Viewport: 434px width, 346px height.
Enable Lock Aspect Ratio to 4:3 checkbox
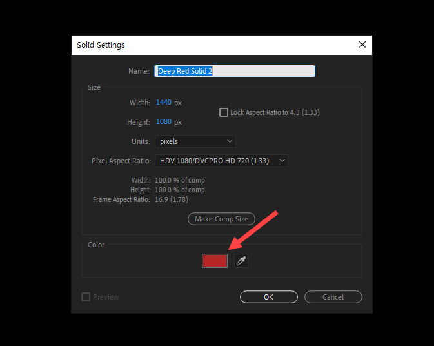(224, 112)
